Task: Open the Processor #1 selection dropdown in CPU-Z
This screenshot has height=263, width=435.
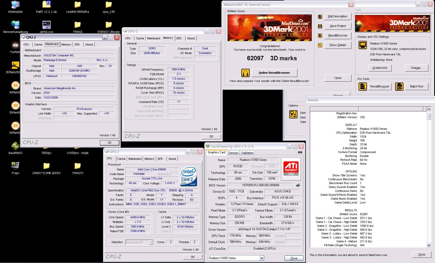Action: pos(151,242)
